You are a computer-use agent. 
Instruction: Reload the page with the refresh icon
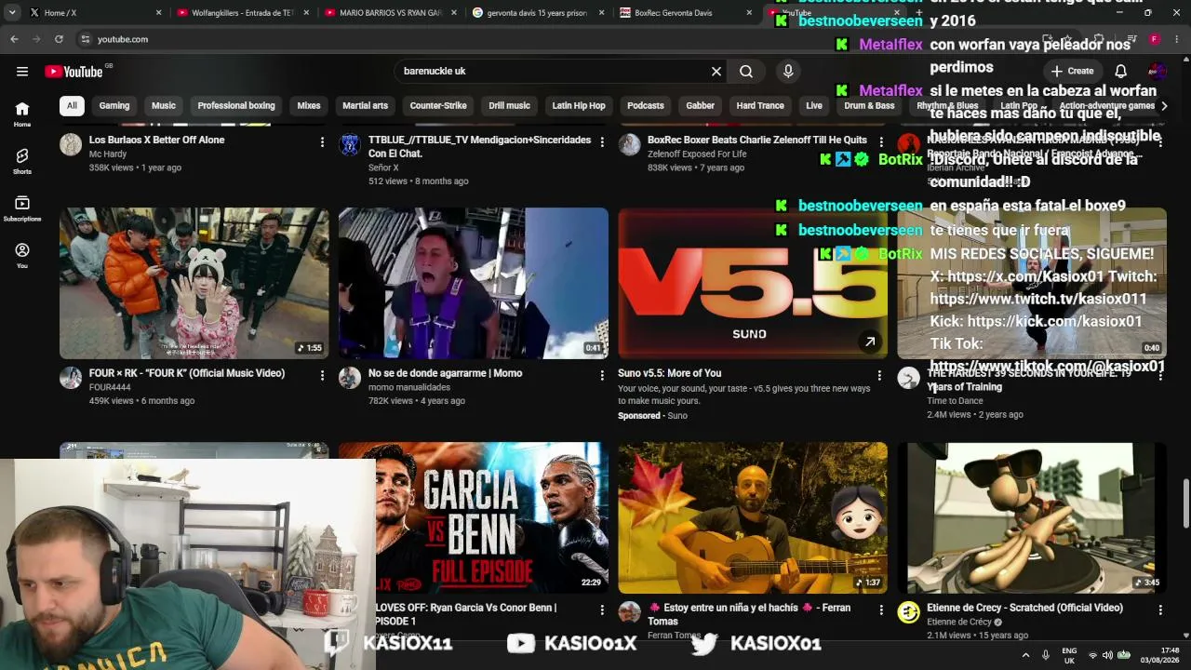[59, 39]
